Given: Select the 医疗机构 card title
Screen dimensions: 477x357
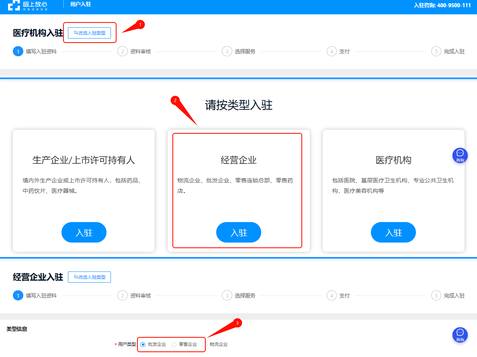Looking at the screenshot, I should click(x=393, y=160).
